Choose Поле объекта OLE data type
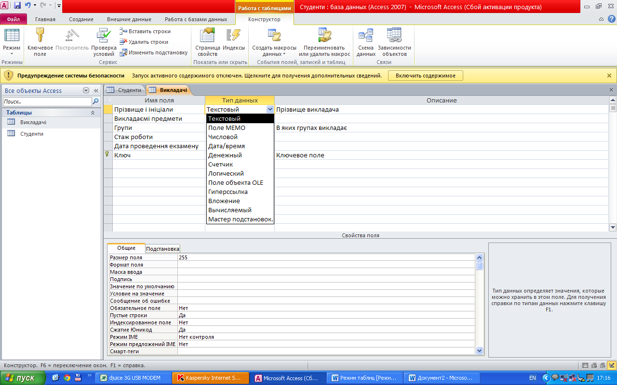617x385 pixels. coord(240,182)
